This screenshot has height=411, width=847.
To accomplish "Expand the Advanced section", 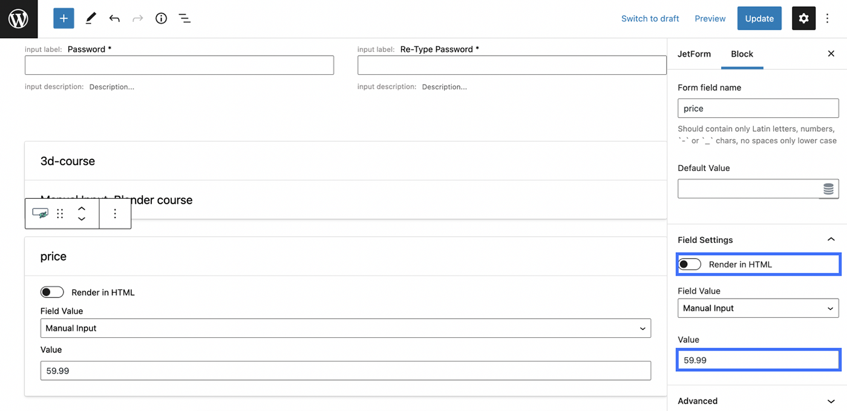I will 831,400.
